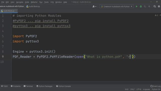Screen dimensions: 161x91
Task: Click the open function call on line 9
Action: (80, 57)
